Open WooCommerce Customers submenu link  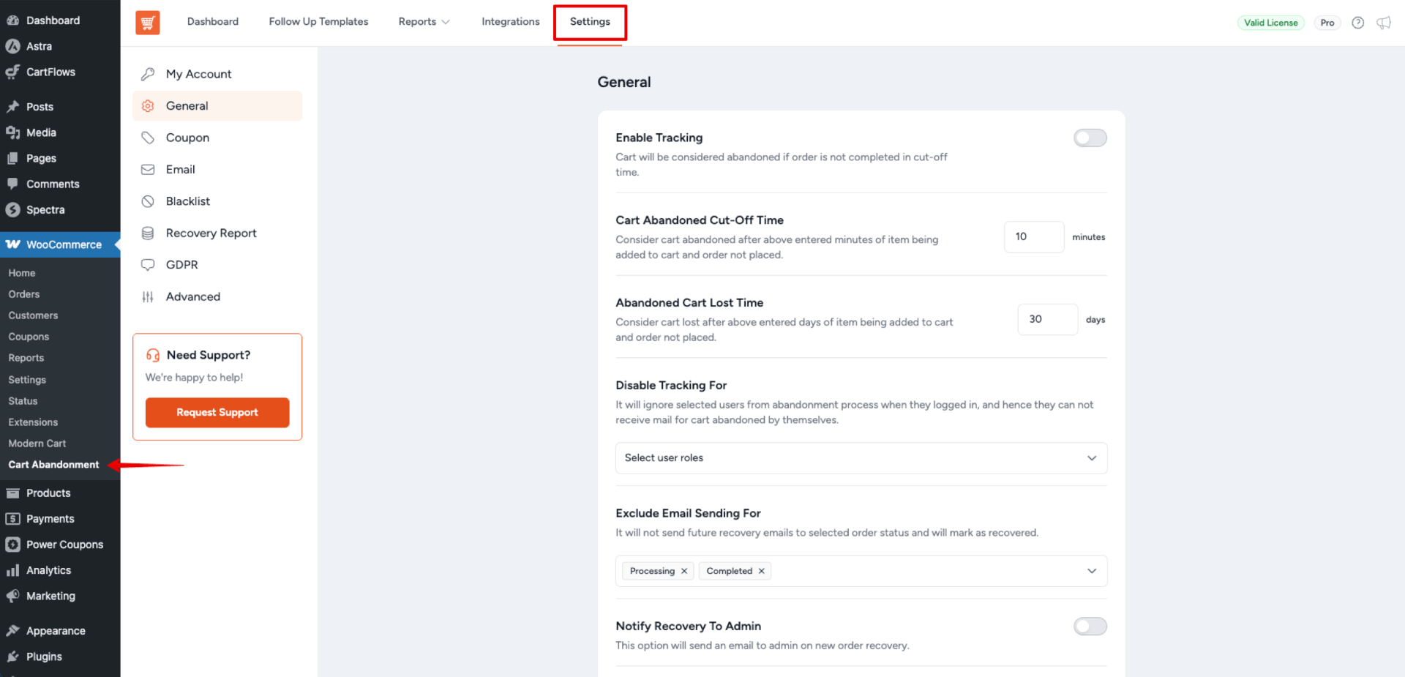point(33,315)
